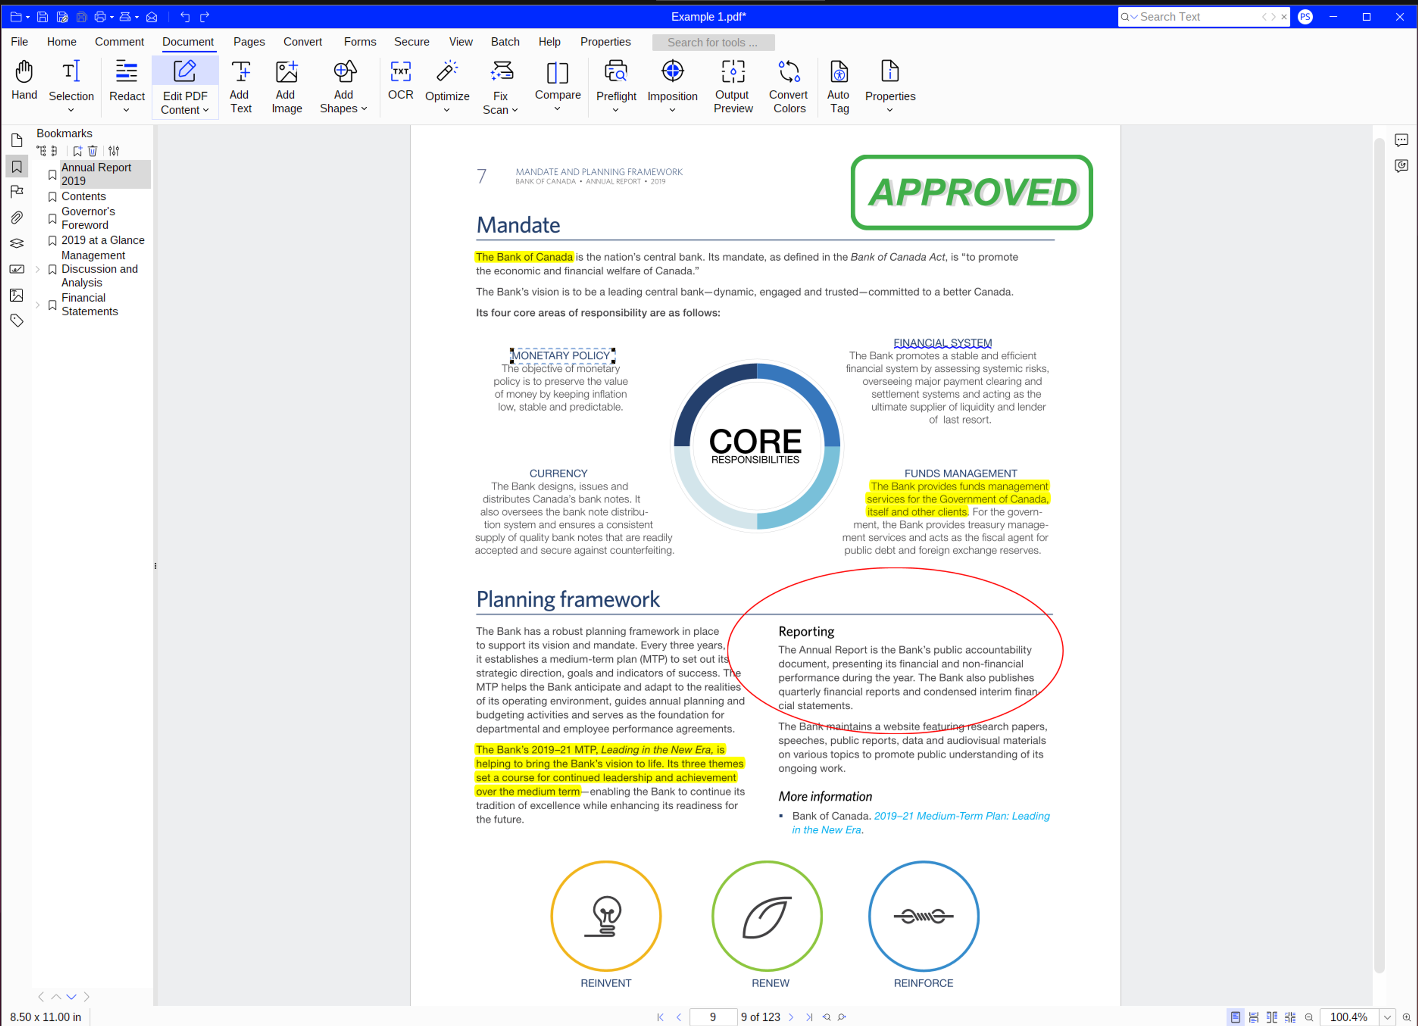
Task: Click the Optimize wand icon
Action: click(x=447, y=71)
